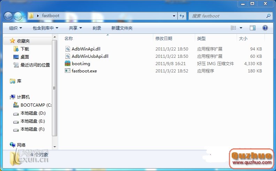Open recent locations dropdown next to Forward

coord(25,16)
